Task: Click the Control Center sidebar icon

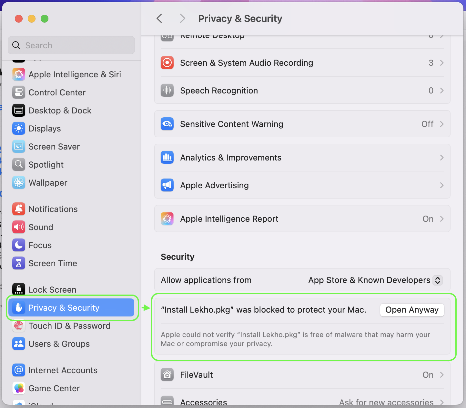Action: click(19, 92)
